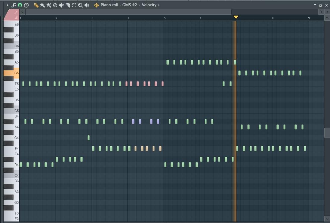The image size is (330, 223).
Task: Click the vertical scrollbar down arrow
Action: pyautogui.click(x=327, y=219)
